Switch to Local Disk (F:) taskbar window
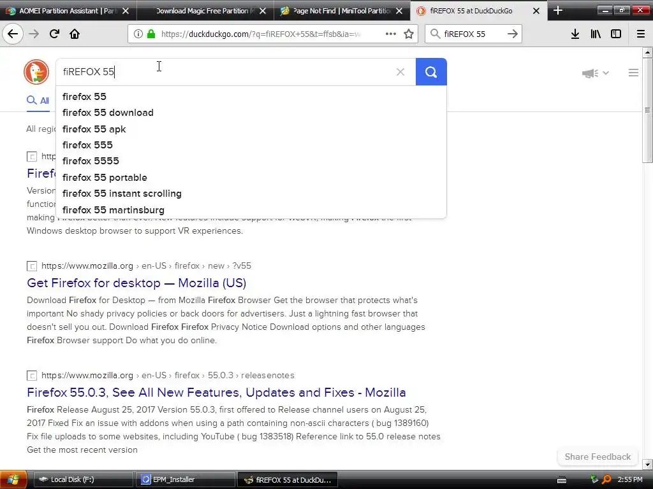 [83, 479]
